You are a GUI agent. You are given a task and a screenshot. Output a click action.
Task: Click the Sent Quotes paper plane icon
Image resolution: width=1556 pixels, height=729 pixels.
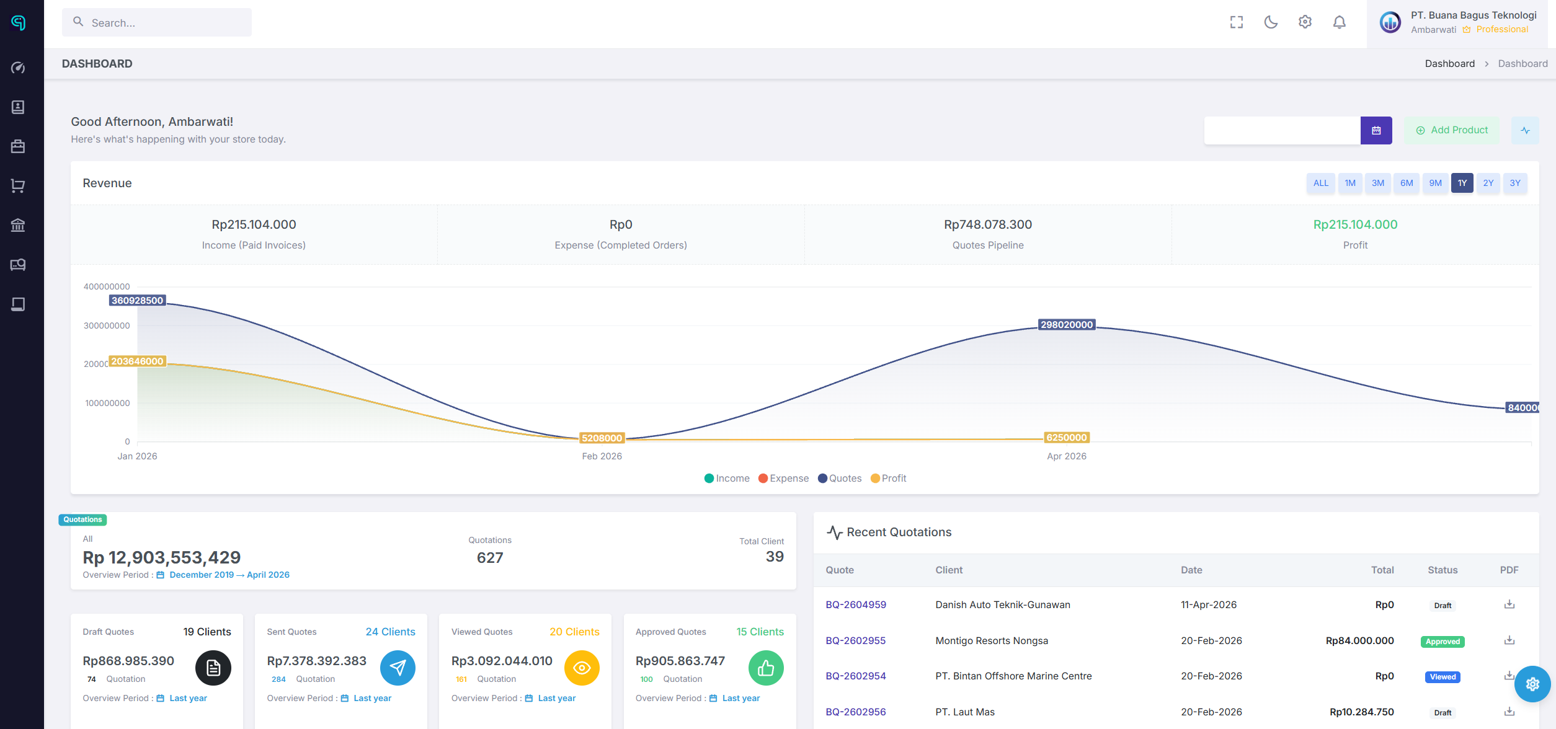pyautogui.click(x=398, y=668)
